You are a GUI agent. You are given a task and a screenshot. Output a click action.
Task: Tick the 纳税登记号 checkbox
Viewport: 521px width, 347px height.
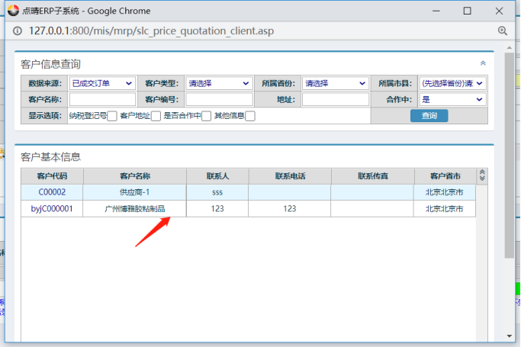point(112,116)
